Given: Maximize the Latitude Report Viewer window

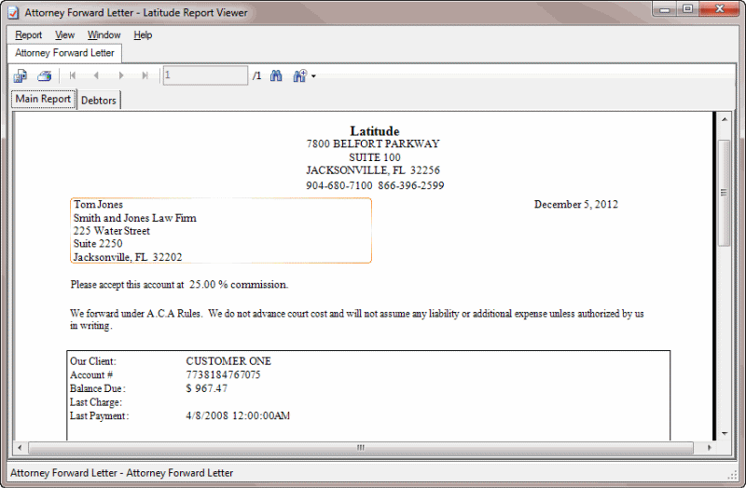Looking at the screenshot, I should [688, 9].
